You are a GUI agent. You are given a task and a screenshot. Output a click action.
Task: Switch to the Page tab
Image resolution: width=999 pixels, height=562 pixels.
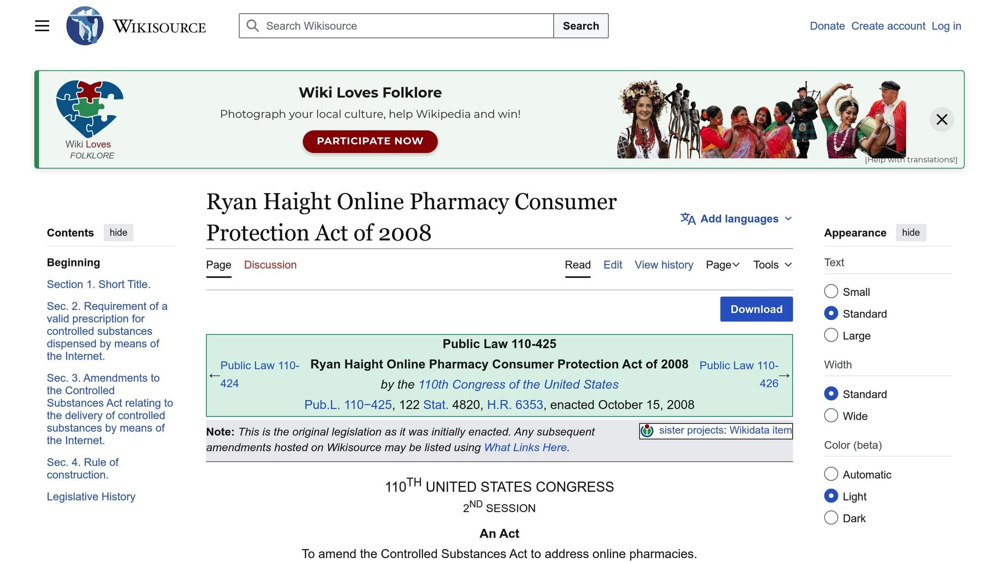click(x=219, y=265)
